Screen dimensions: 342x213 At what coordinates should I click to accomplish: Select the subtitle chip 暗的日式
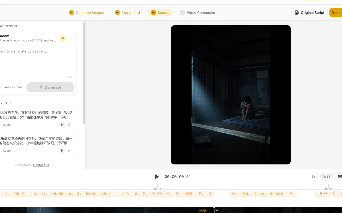[x=91, y=194]
